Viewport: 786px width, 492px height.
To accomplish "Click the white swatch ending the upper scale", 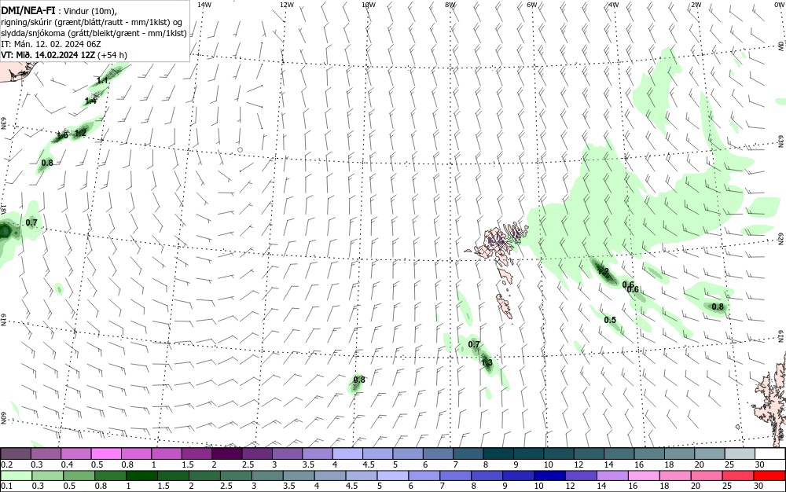I will click(x=769, y=453).
